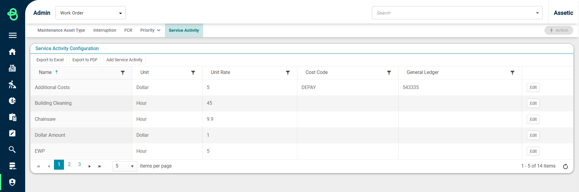Sort by Cost Code column header
The width and height of the screenshot is (579, 192).
316,72
